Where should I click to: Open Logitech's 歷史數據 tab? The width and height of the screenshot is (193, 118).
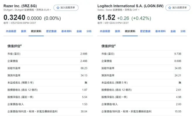(145, 31)
